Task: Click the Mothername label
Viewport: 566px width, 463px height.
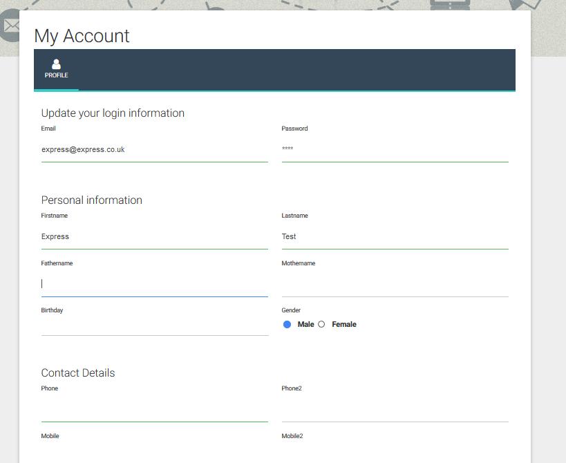Action: (x=298, y=263)
